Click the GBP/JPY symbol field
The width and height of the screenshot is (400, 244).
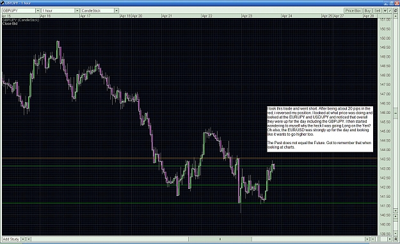tap(19, 10)
